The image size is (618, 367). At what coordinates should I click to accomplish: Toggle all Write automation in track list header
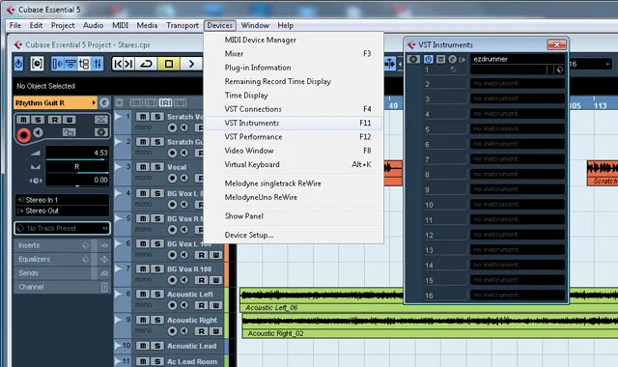[x=181, y=103]
